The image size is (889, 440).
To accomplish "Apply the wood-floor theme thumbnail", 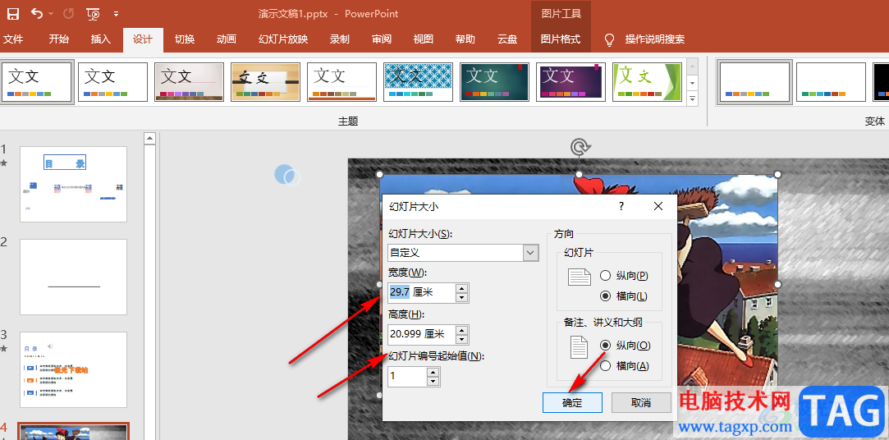I will pos(190,82).
